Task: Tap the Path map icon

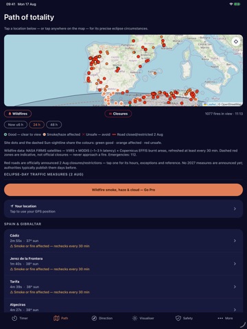Action: tap(56, 318)
